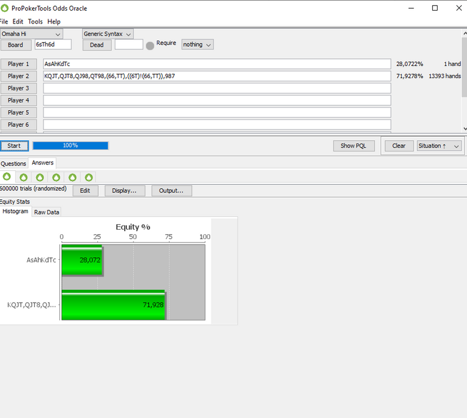Click the 71,9278% equity value
The width and height of the screenshot is (467, 418).
click(410, 76)
